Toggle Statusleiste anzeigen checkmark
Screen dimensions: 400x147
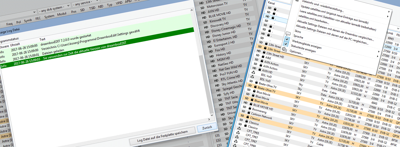(x=286, y=44)
